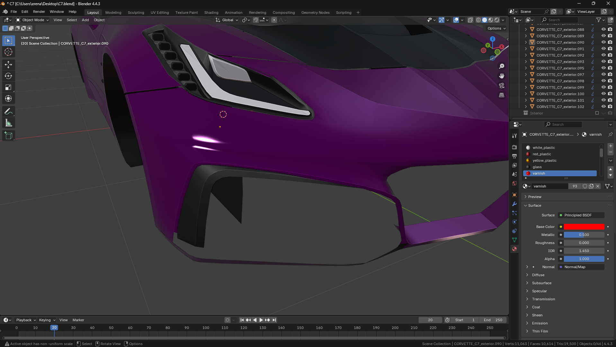The width and height of the screenshot is (616, 347).
Task: Adjust the Alpha value slider
Action: [584, 259]
